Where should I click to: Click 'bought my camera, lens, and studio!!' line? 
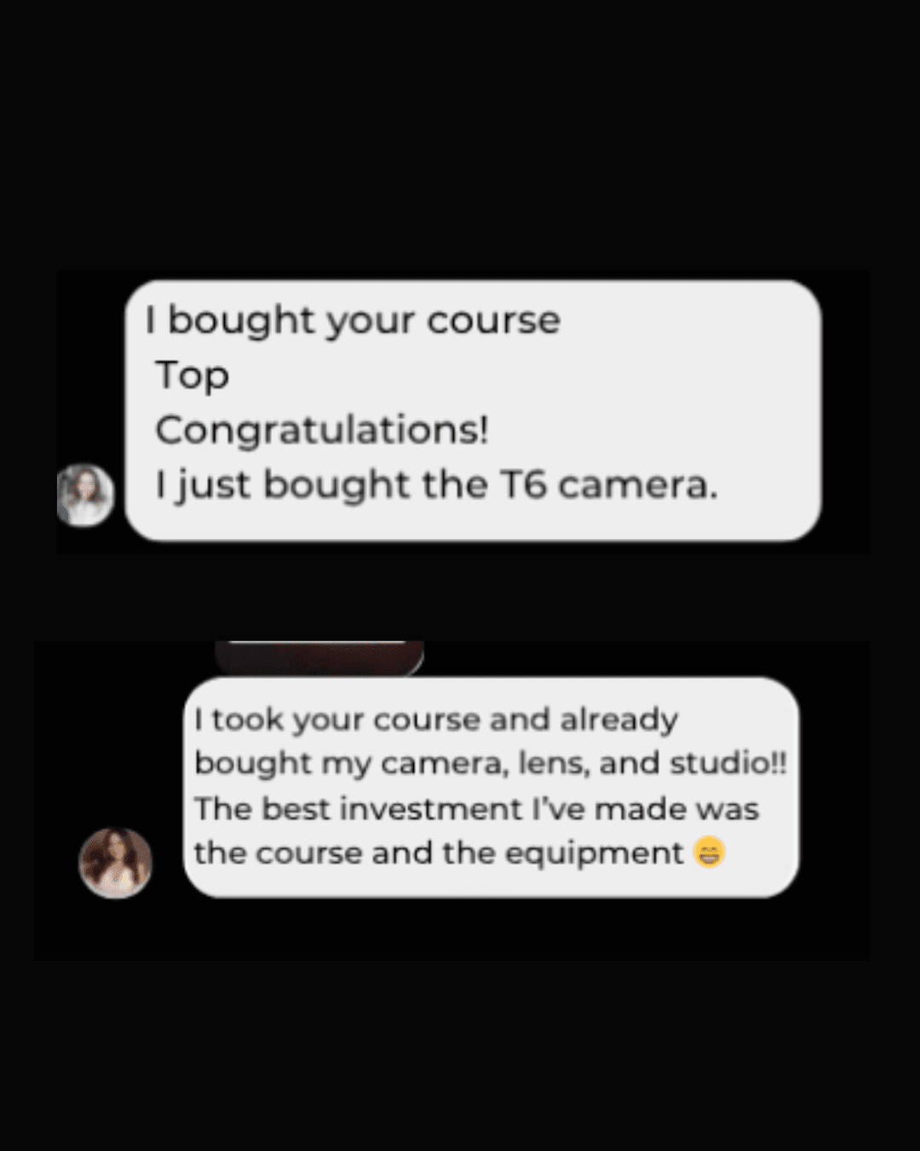(491, 763)
